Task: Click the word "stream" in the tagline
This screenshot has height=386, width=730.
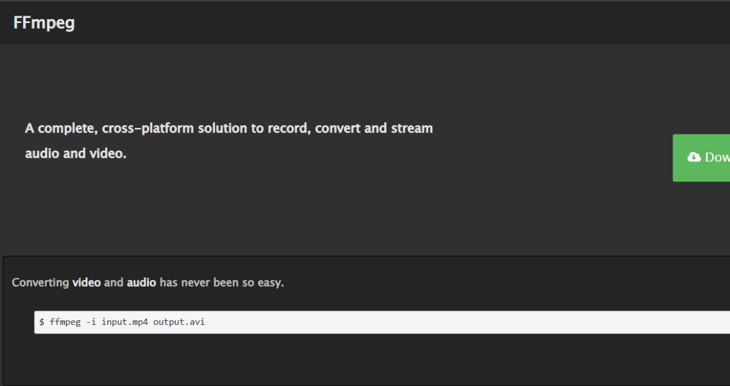Action: [x=412, y=128]
